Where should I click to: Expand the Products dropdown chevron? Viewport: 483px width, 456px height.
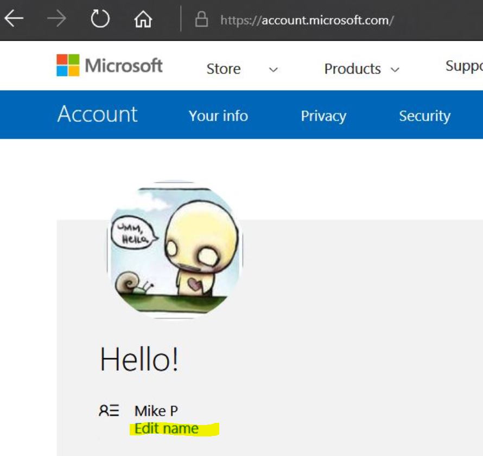pos(395,70)
